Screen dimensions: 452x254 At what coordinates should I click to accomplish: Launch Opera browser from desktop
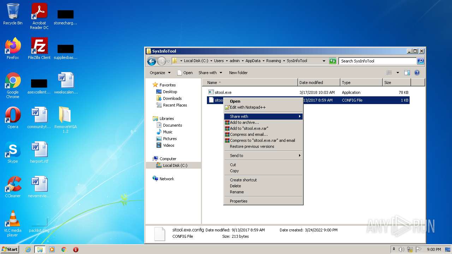[13, 117]
